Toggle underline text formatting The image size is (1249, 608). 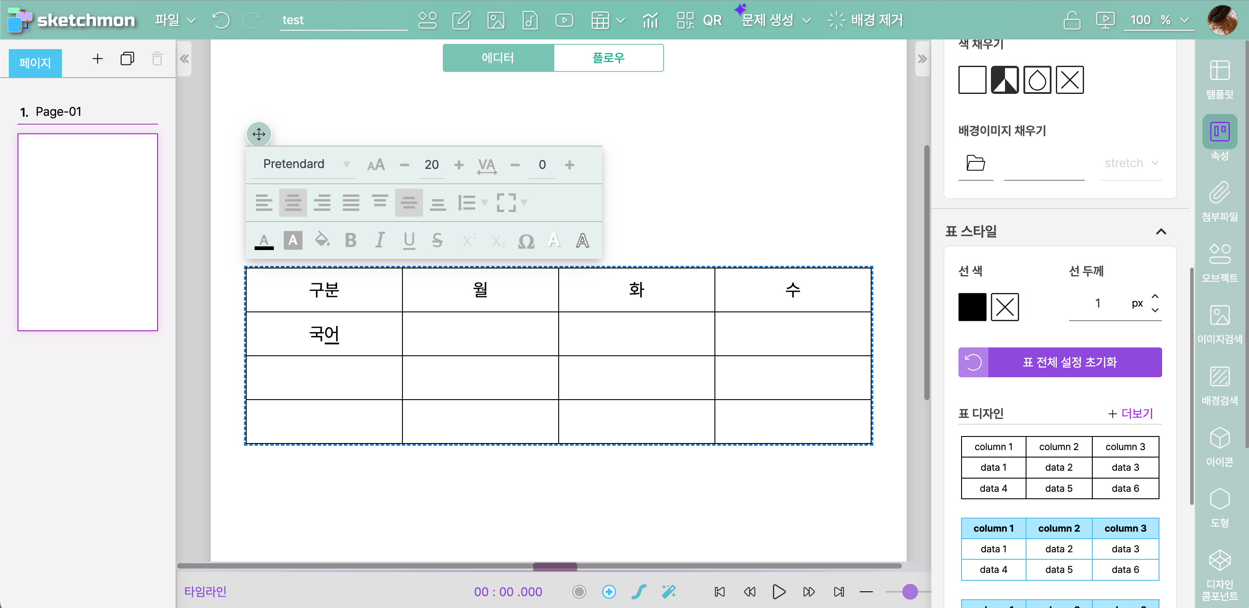click(x=409, y=240)
